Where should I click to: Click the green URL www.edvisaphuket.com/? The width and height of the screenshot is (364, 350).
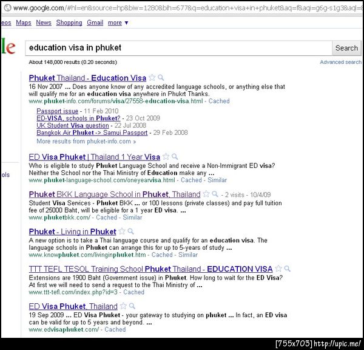click(64, 330)
